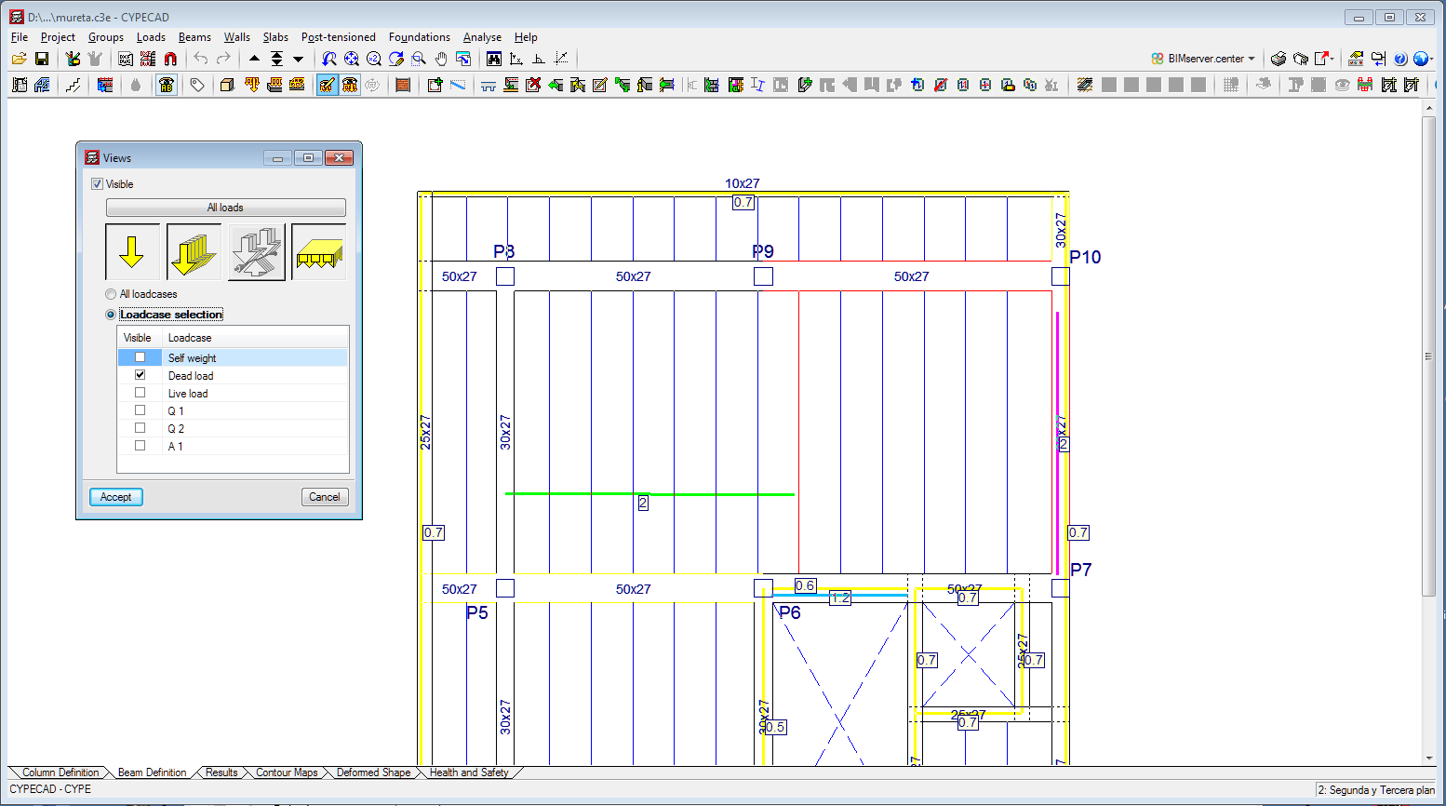
Task: Open the floor plan selector showing Segunda y Tercera
Action: click(x=1376, y=789)
